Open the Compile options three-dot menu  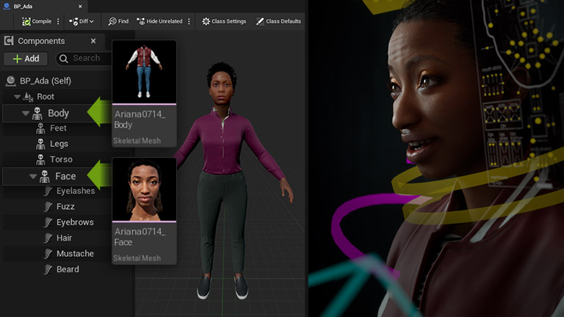(58, 21)
